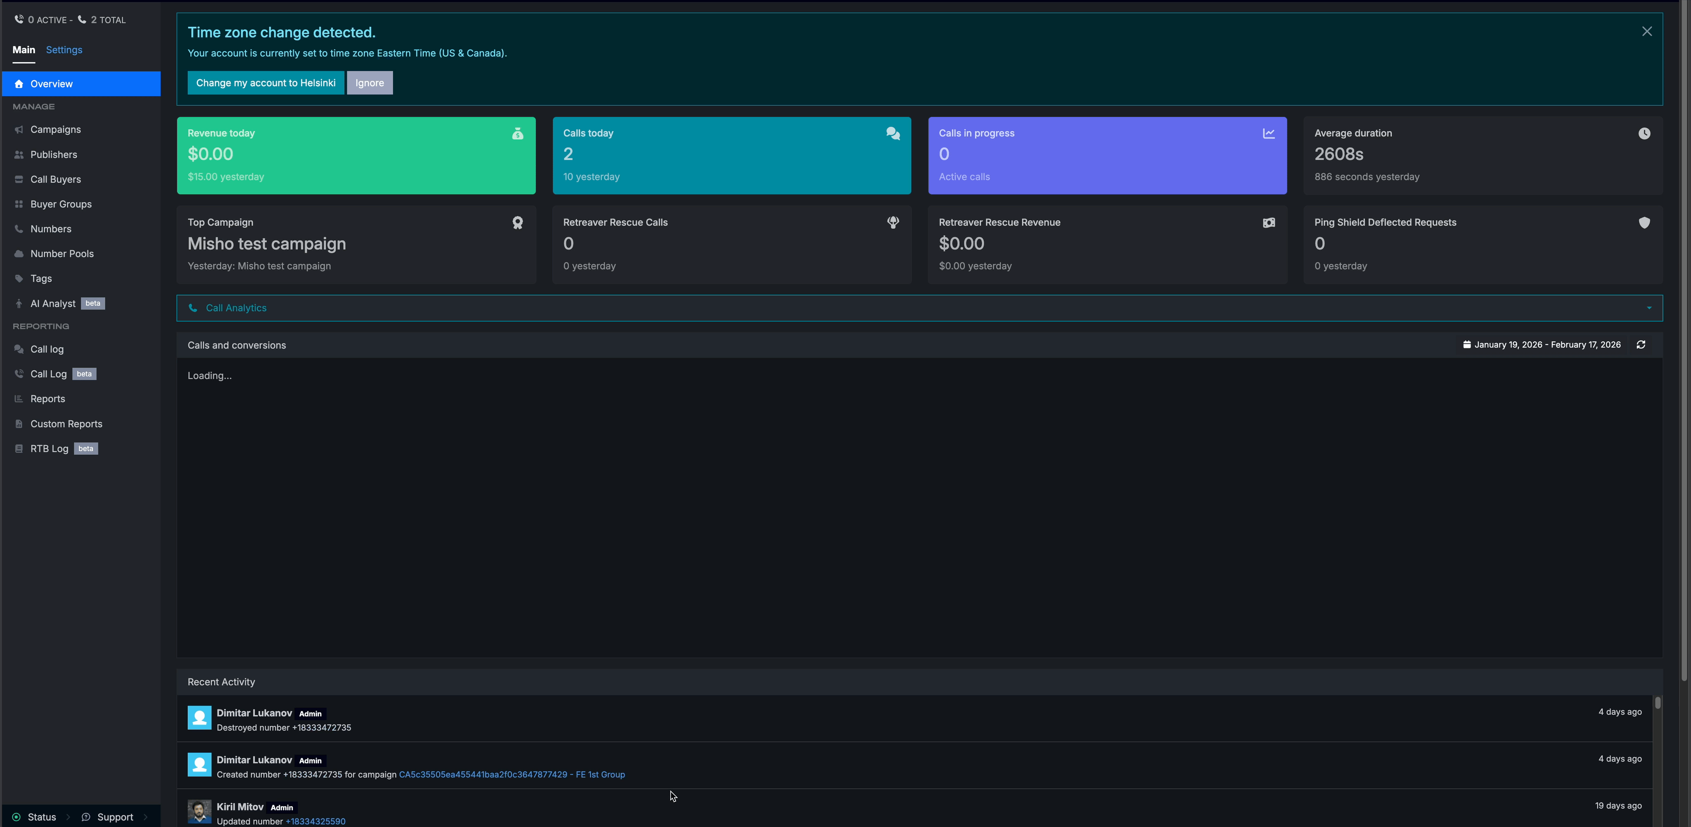Click the RTB Log icon
1691x827 pixels.
pos(19,449)
